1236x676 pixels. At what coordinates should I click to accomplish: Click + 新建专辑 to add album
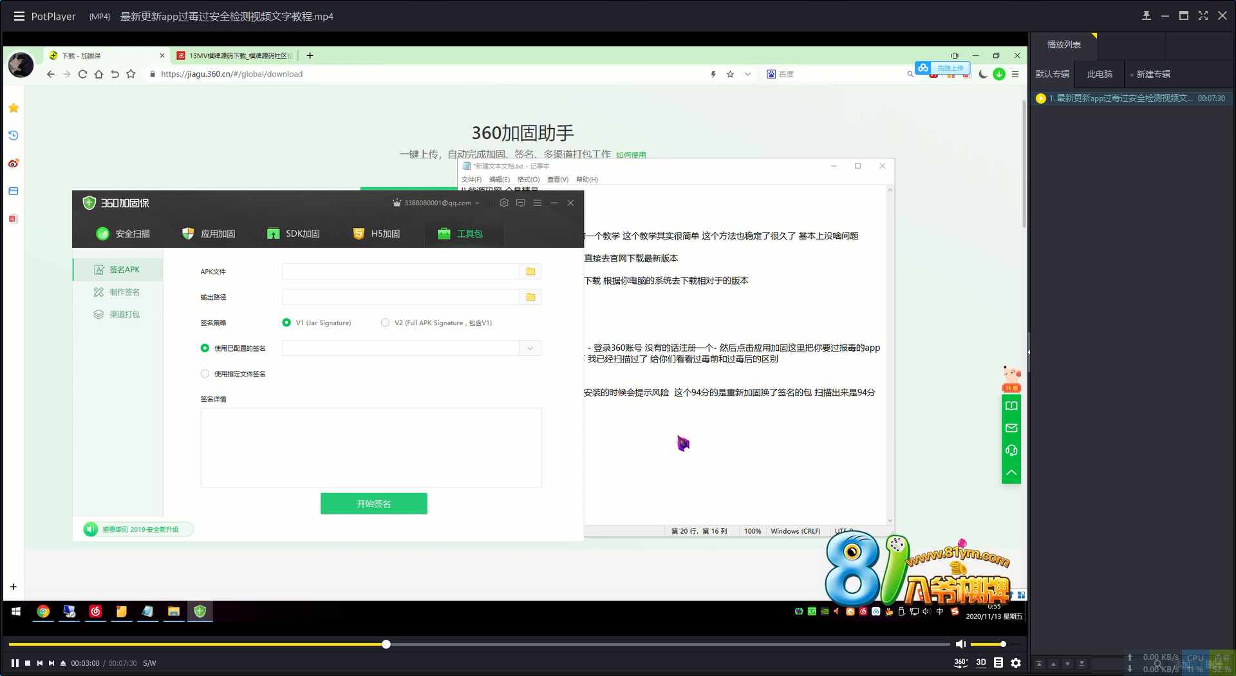[1150, 74]
